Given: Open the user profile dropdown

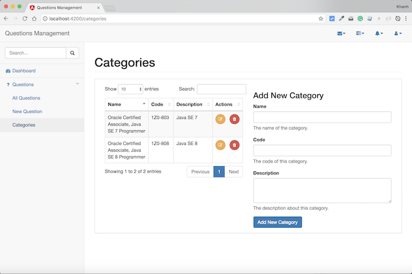Looking at the screenshot, I should (x=398, y=34).
